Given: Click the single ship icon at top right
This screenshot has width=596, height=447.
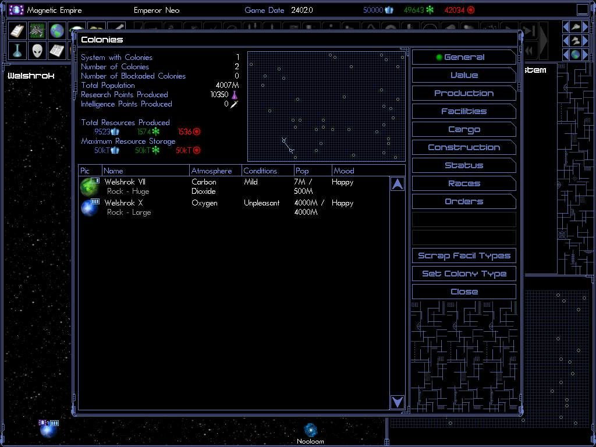Looking at the screenshot, I should pyautogui.click(x=576, y=27).
